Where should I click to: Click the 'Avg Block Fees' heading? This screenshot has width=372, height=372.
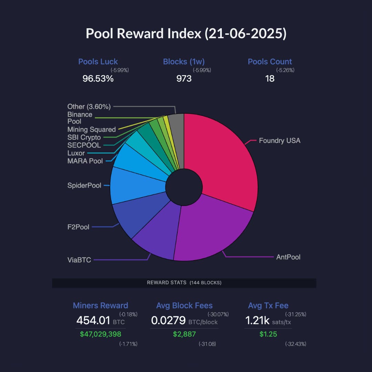(184, 305)
